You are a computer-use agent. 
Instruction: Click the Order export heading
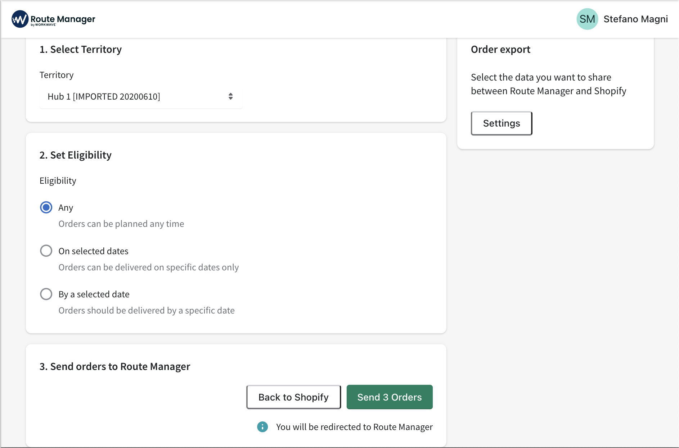pos(500,49)
